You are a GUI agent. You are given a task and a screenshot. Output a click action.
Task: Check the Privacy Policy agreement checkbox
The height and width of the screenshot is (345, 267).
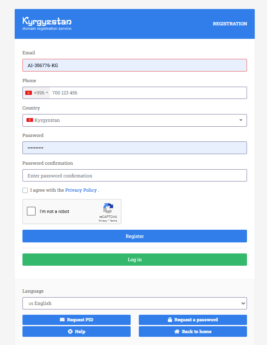pos(25,190)
